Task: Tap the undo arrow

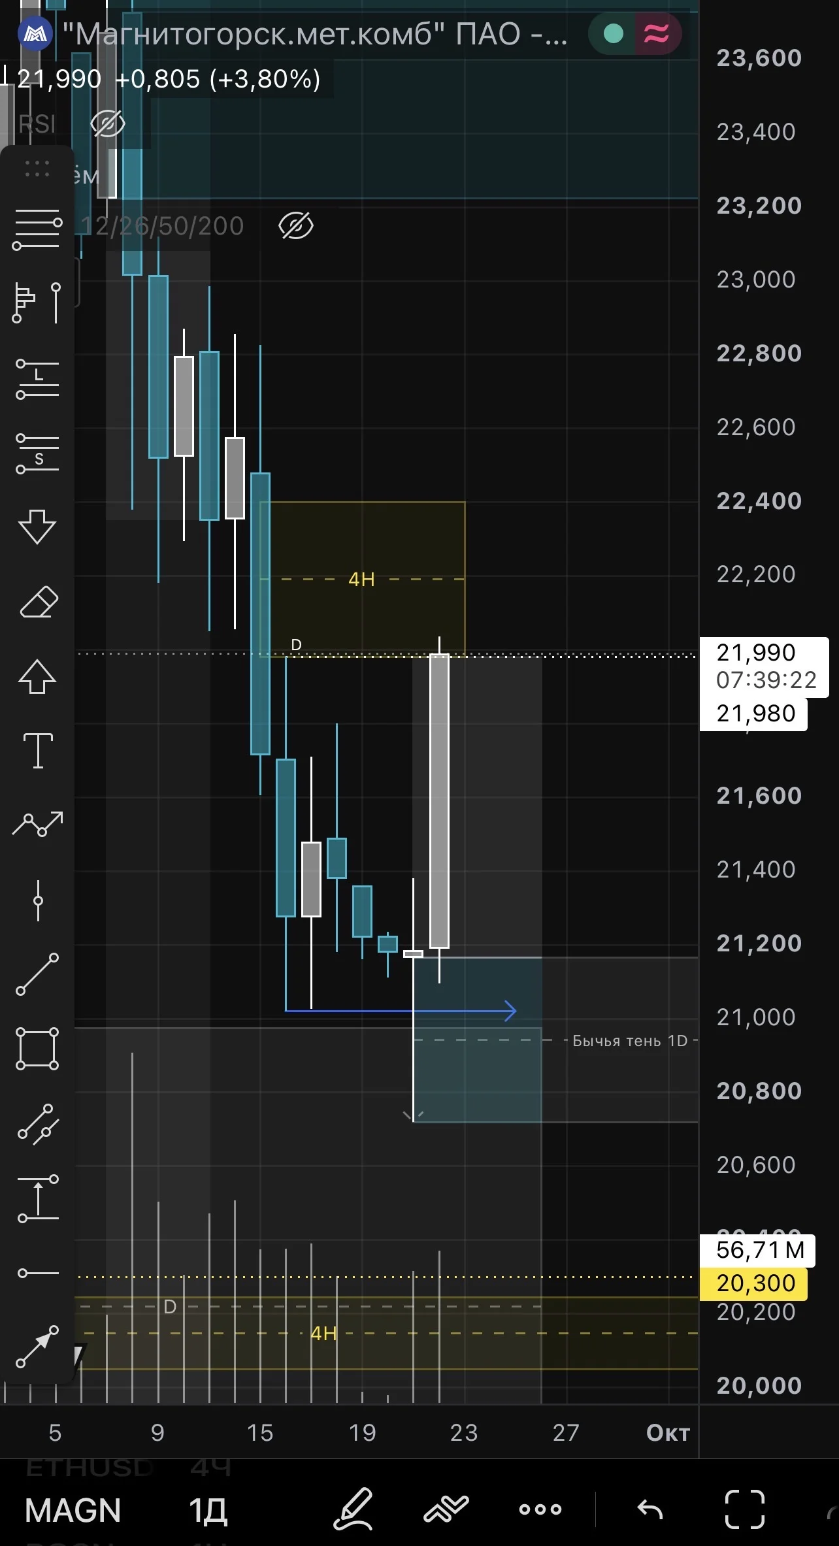Action: pos(650,1509)
